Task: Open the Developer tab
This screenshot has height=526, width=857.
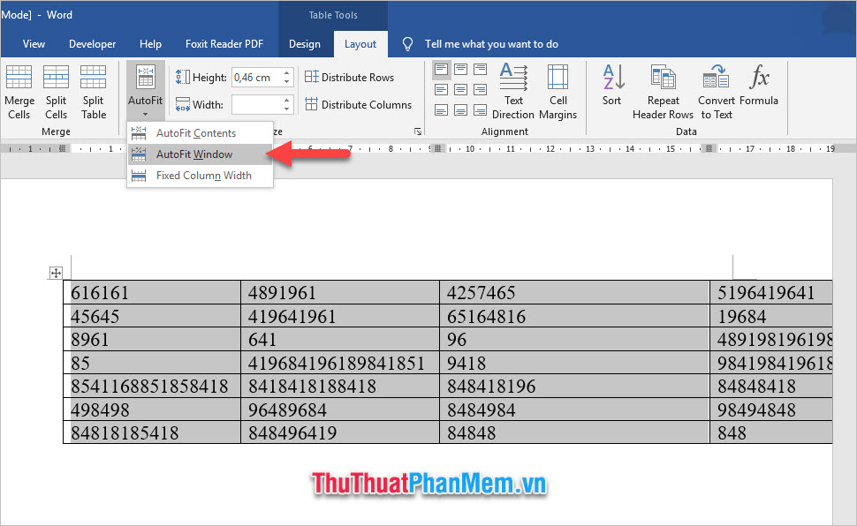Action: [x=93, y=44]
